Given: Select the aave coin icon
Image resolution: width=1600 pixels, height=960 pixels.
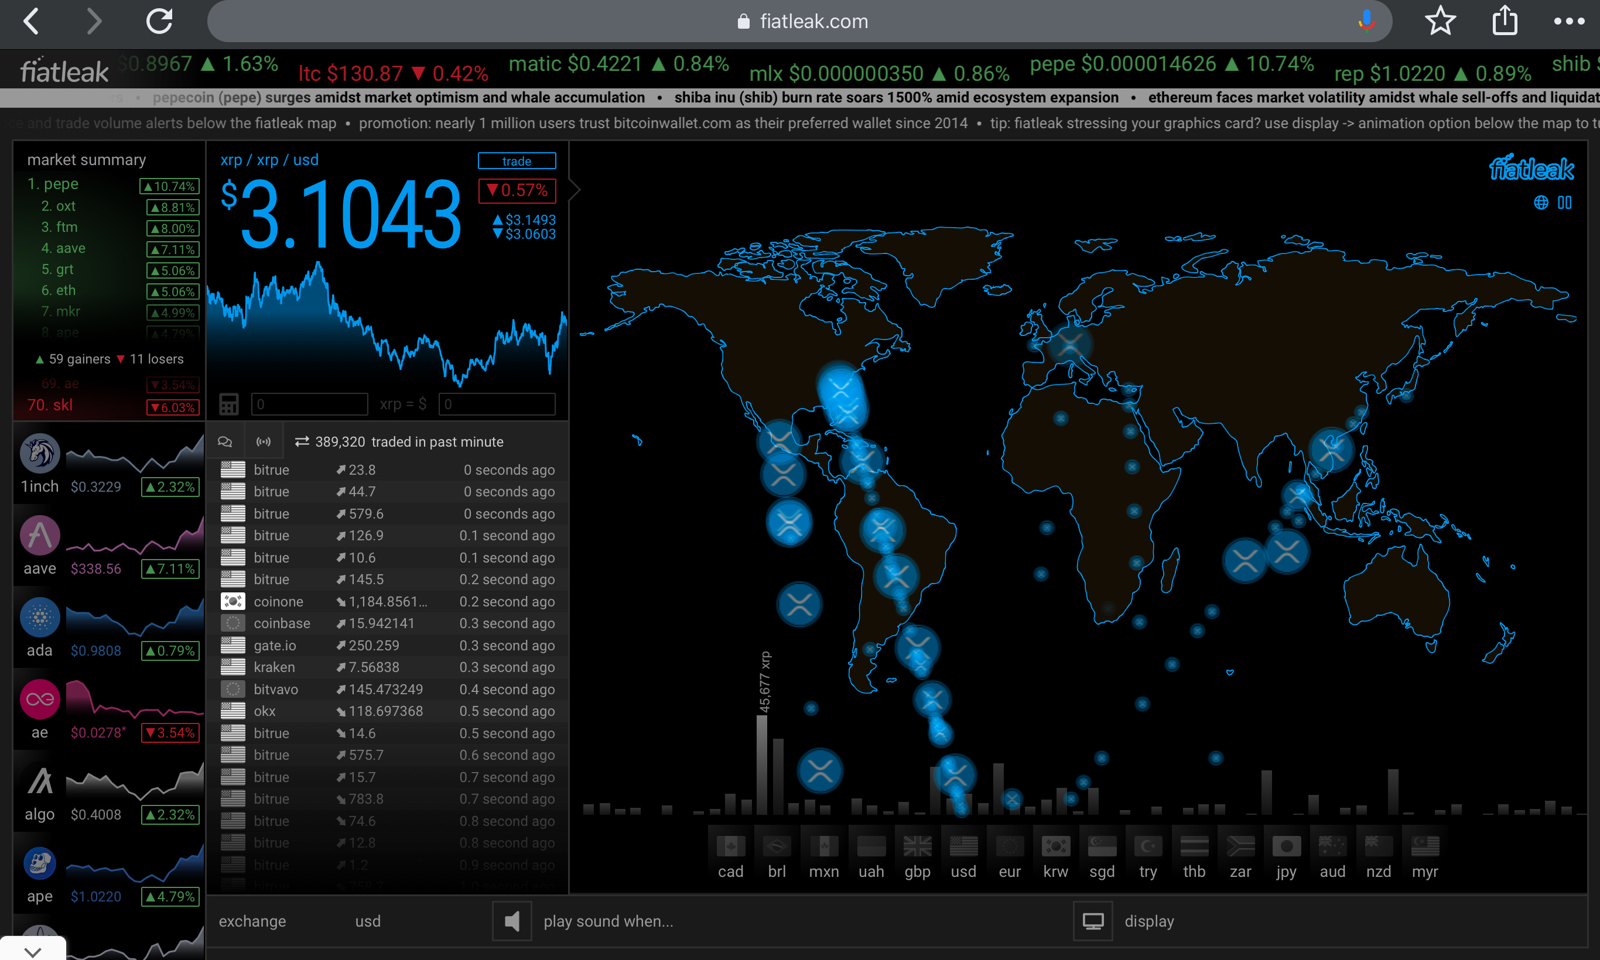Looking at the screenshot, I should pyautogui.click(x=40, y=535).
